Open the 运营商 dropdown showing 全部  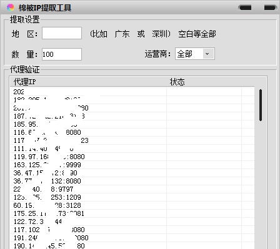pyautogui.click(x=195, y=54)
